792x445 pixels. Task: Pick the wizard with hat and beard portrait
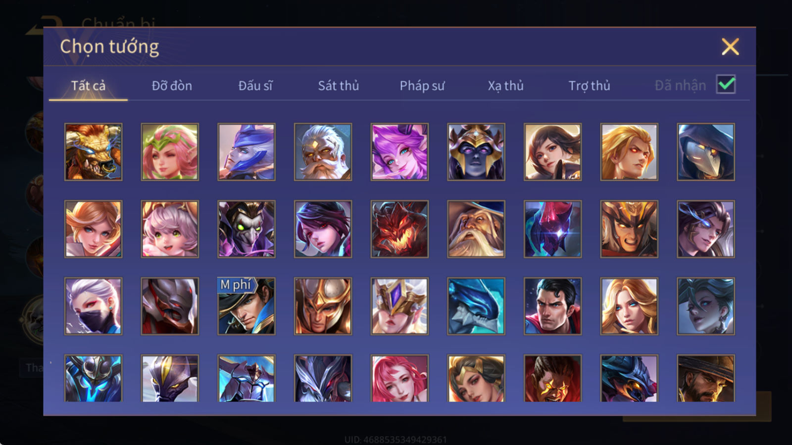point(476,229)
